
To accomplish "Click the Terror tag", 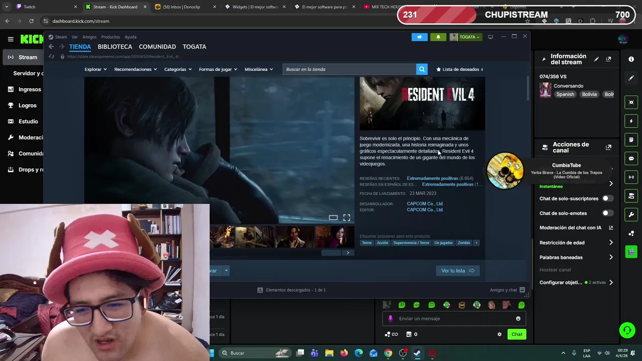I will coord(367,243).
